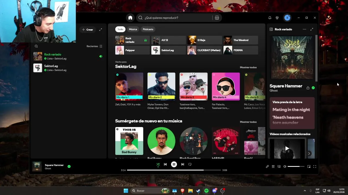Screen dimensions: 348x195
Task: Open the mini player icon
Action: point(309,167)
